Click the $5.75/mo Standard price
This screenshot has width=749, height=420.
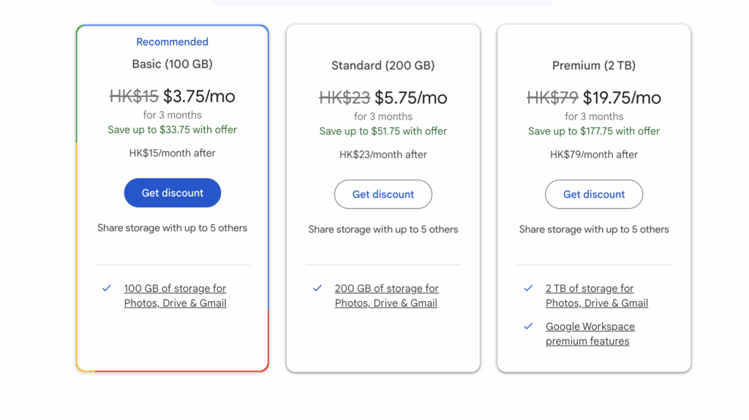(x=410, y=98)
